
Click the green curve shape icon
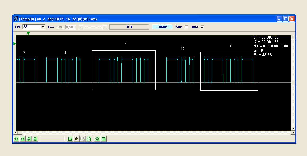tap(70, 139)
